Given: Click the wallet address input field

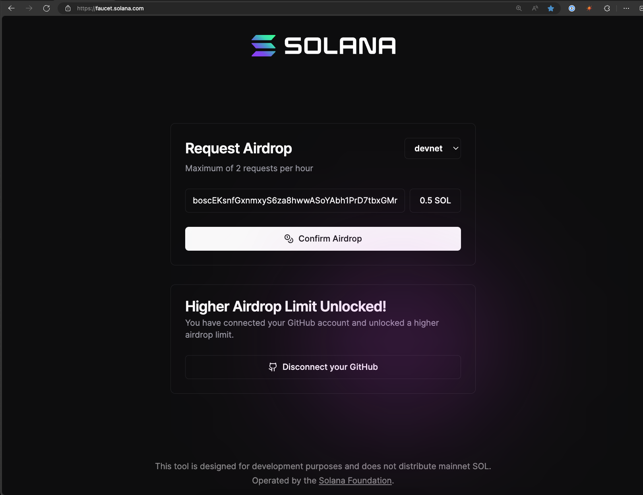Looking at the screenshot, I should pyautogui.click(x=294, y=201).
